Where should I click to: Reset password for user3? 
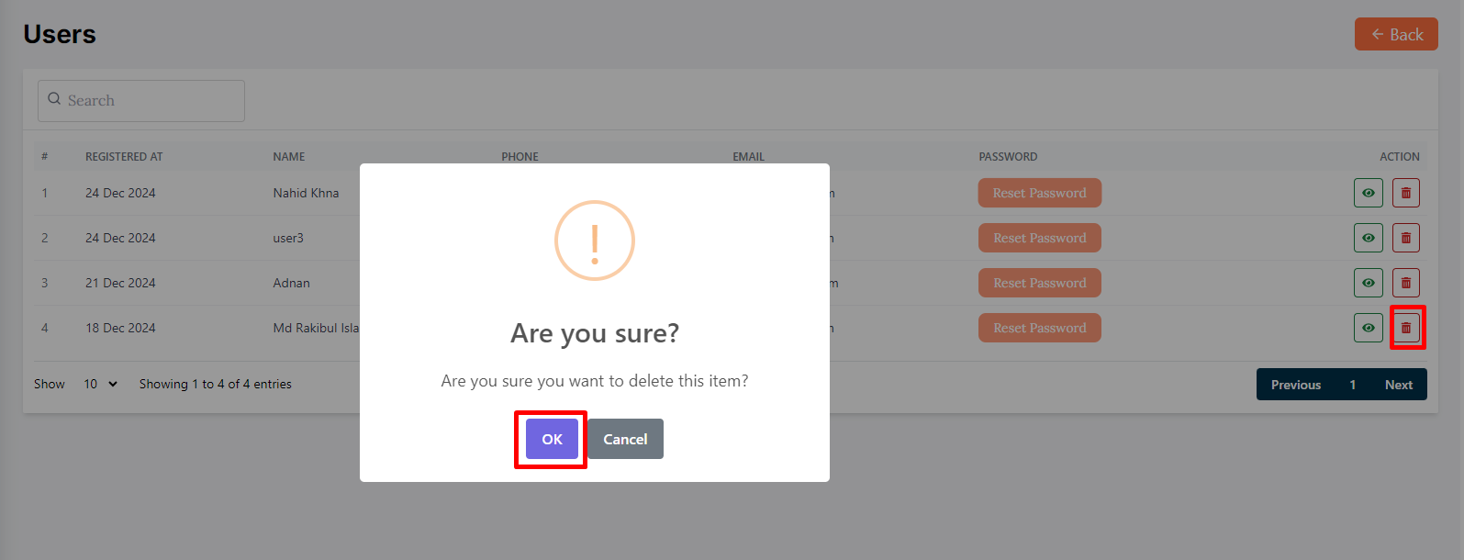click(x=1039, y=238)
